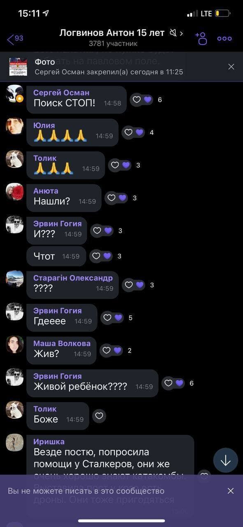Tap the muted bell icon in header

173,33
